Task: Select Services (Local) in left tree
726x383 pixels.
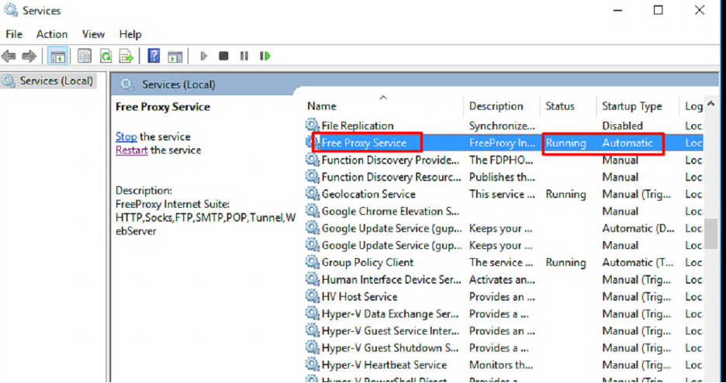Action: point(56,81)
